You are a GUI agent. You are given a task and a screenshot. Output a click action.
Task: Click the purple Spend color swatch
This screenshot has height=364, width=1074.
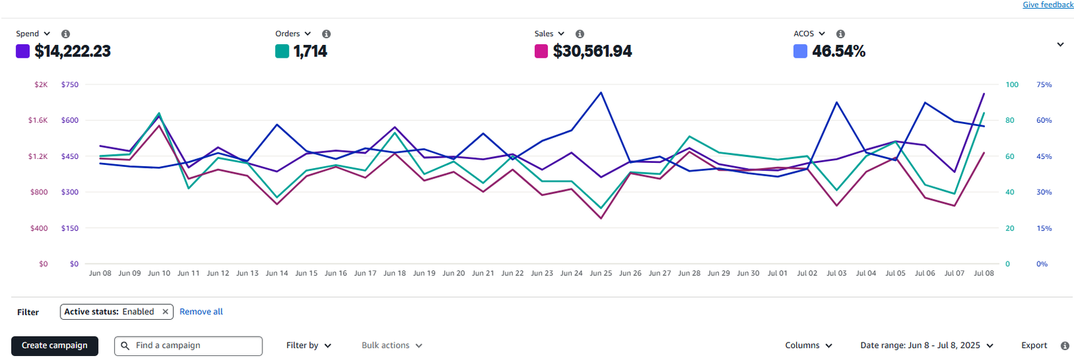click(23, 51)
